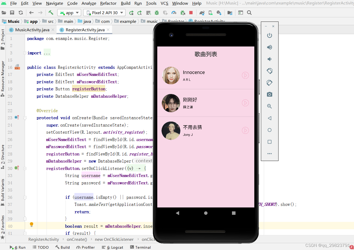This screenshot has width=354, height=250.
Task: Close the RegisterActivity.java tab
Action: (x=108, y=30)
